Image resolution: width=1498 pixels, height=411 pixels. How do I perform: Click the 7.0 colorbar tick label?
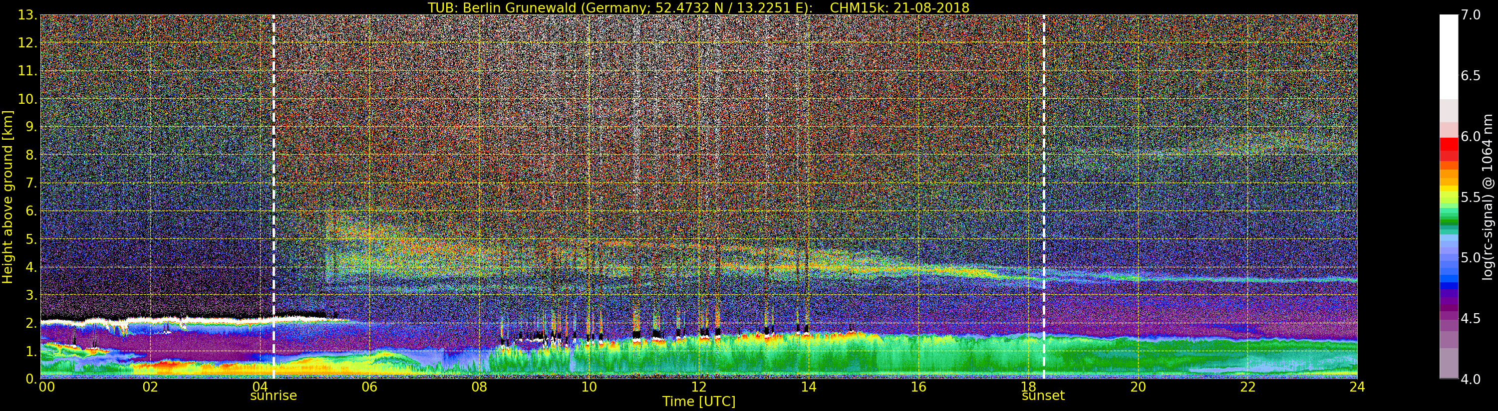pos(1471,15)
